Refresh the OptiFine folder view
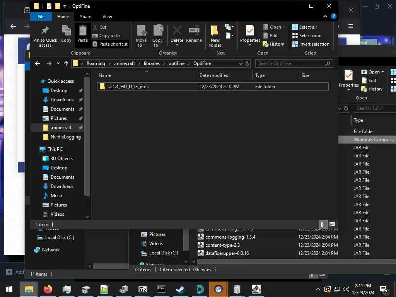This screenshot has width=396, height=297. tap(247, 64)
